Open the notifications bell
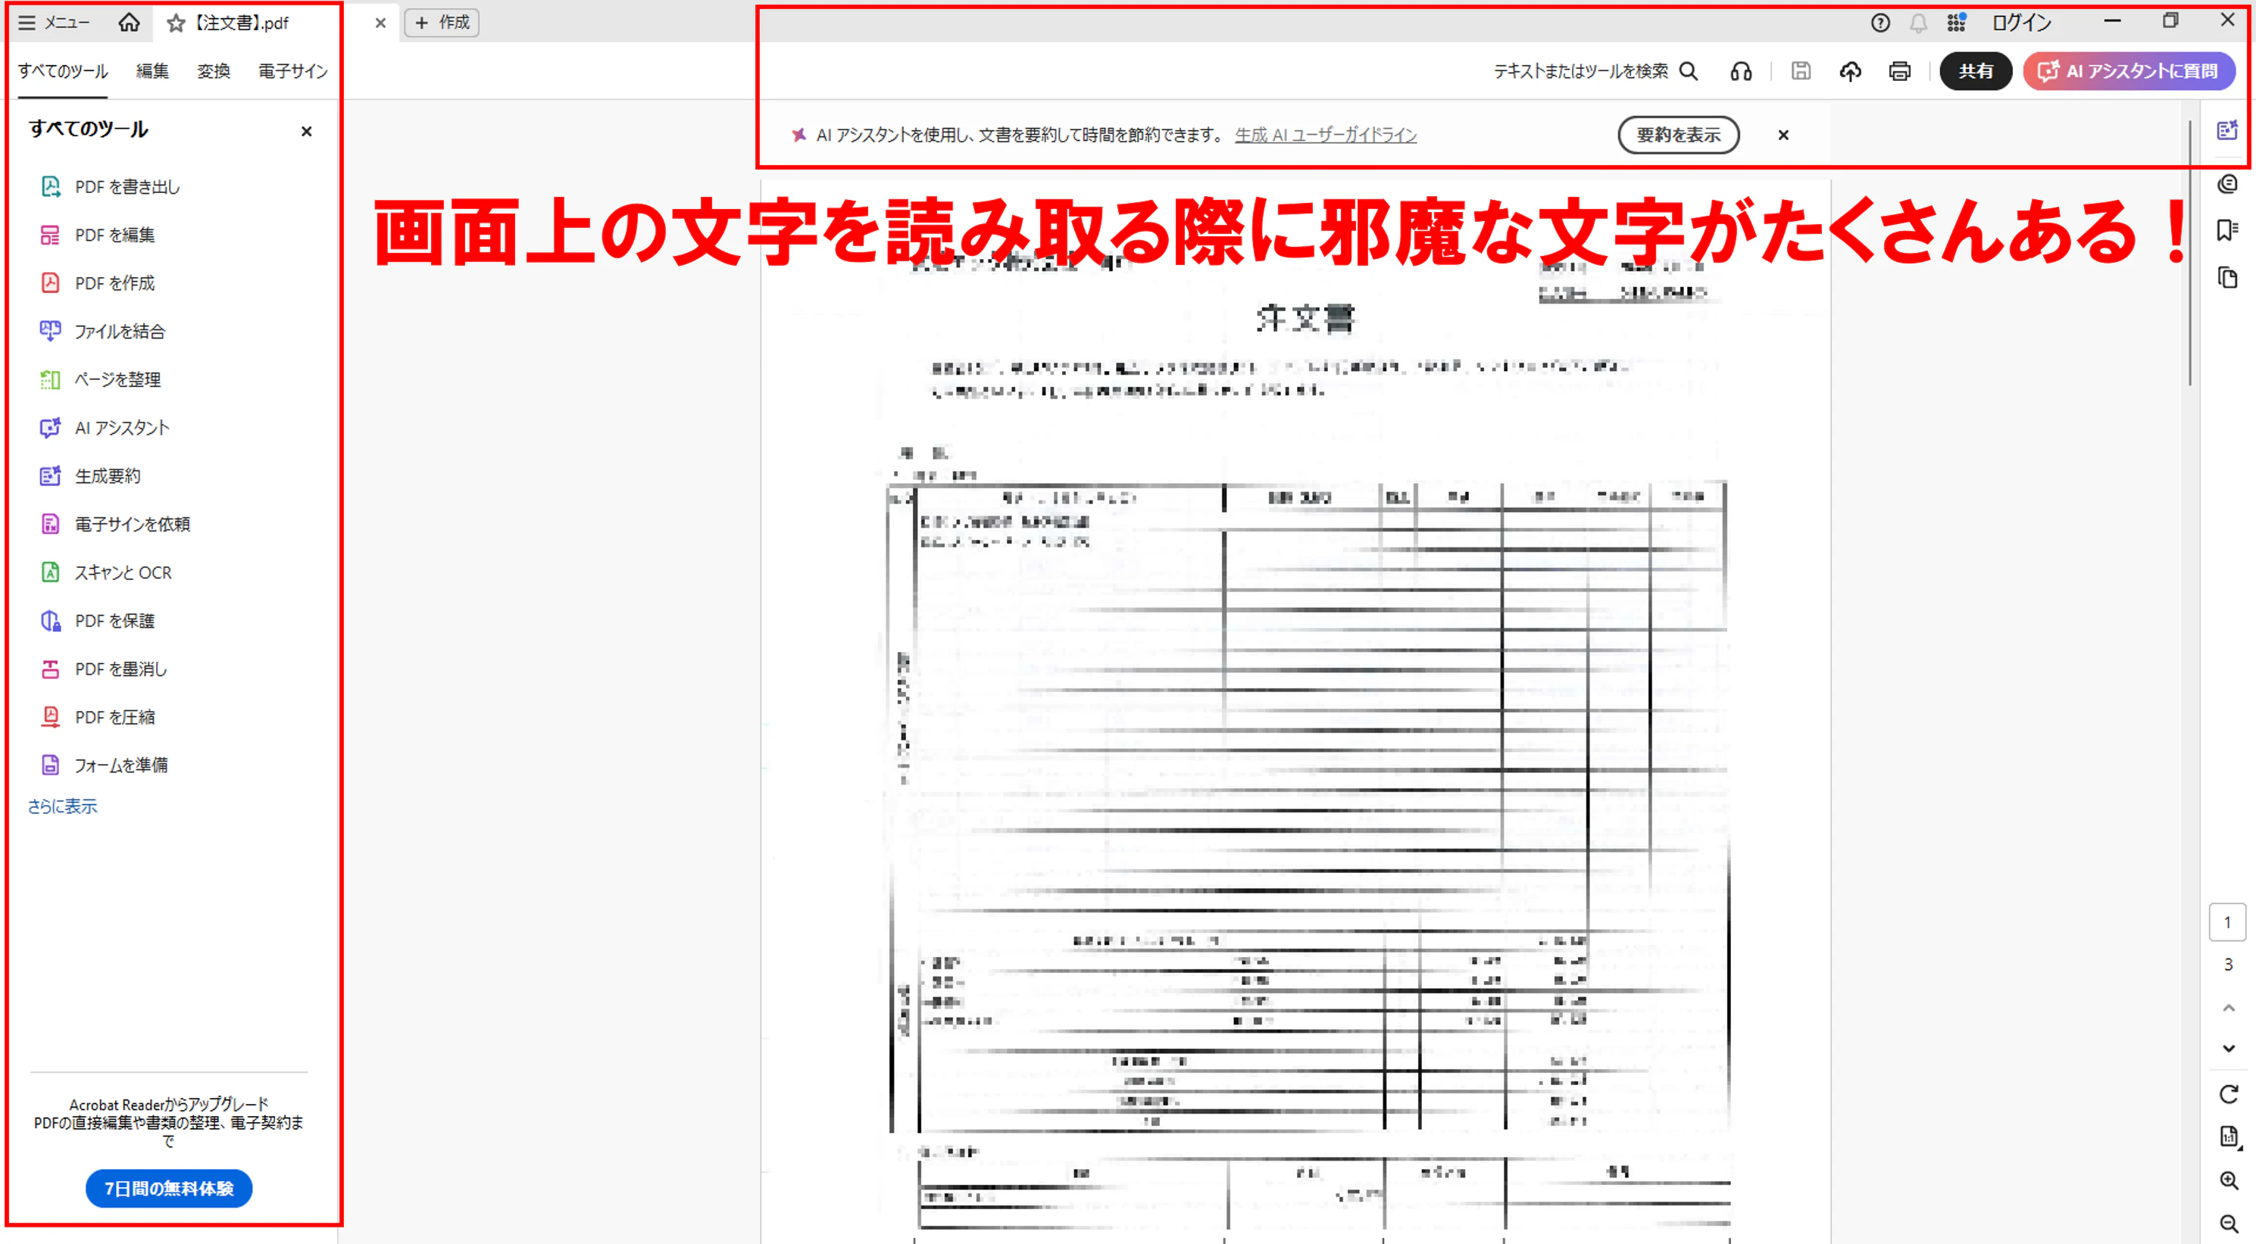This screenshot has width=2256, height=1244. point(1918,23)
